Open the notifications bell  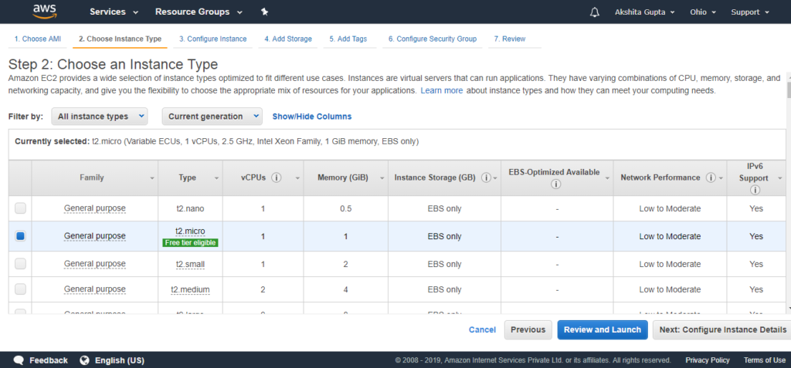tap(594, 12)
